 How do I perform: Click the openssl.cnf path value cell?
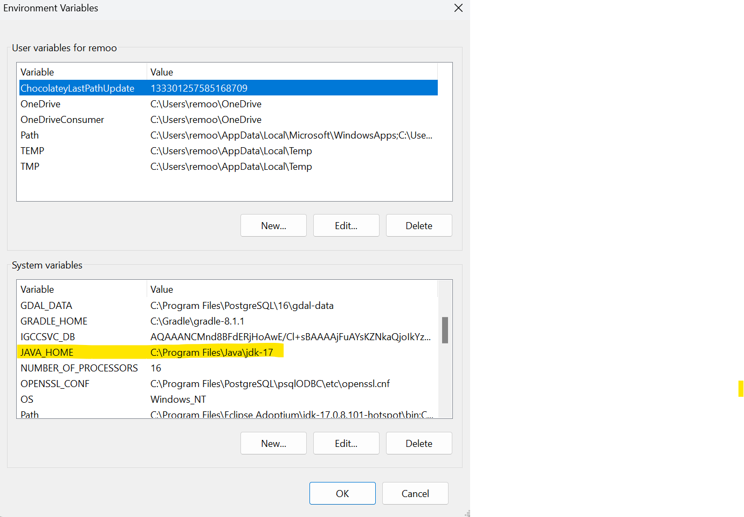[270, 383]
